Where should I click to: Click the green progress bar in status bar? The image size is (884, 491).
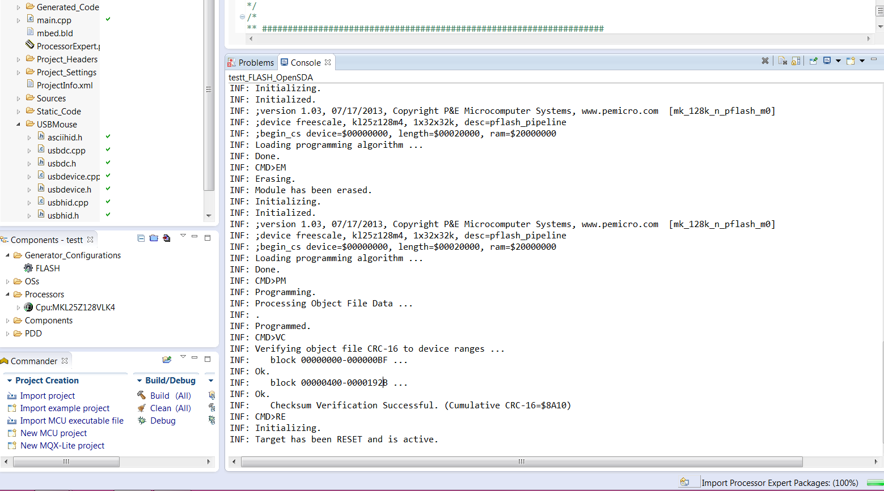pyautogui.click(x=875, y=483)
